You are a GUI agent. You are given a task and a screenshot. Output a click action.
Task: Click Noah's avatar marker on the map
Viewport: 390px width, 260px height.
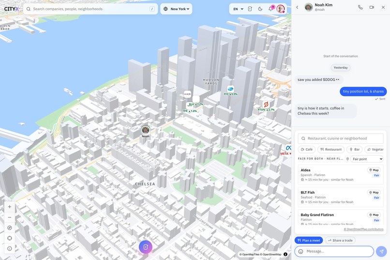pyautogui.click(x=146, y=130)
